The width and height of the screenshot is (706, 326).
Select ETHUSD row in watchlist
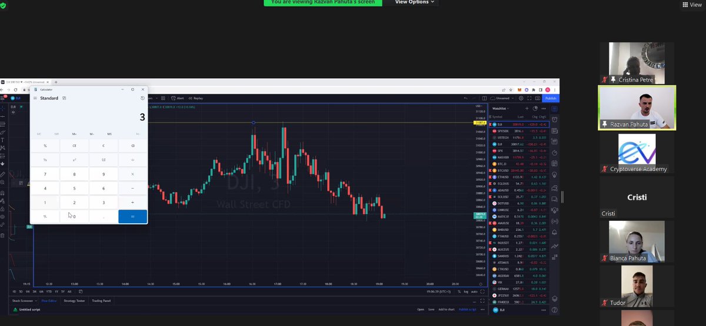click(518, 177)
